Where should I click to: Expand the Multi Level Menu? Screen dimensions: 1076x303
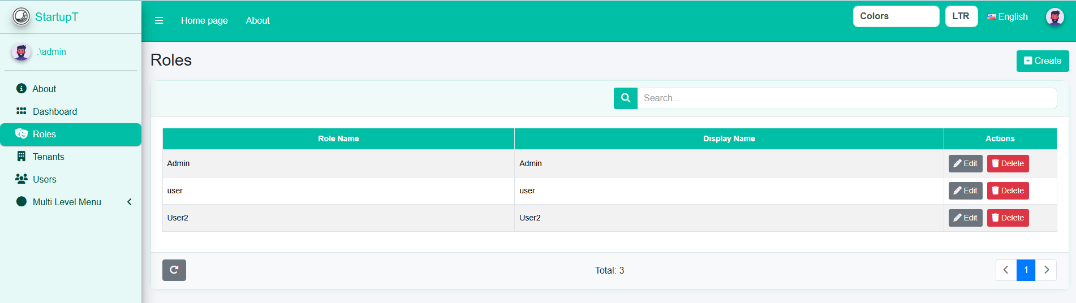pyautogui.click(x=67, y=202)
